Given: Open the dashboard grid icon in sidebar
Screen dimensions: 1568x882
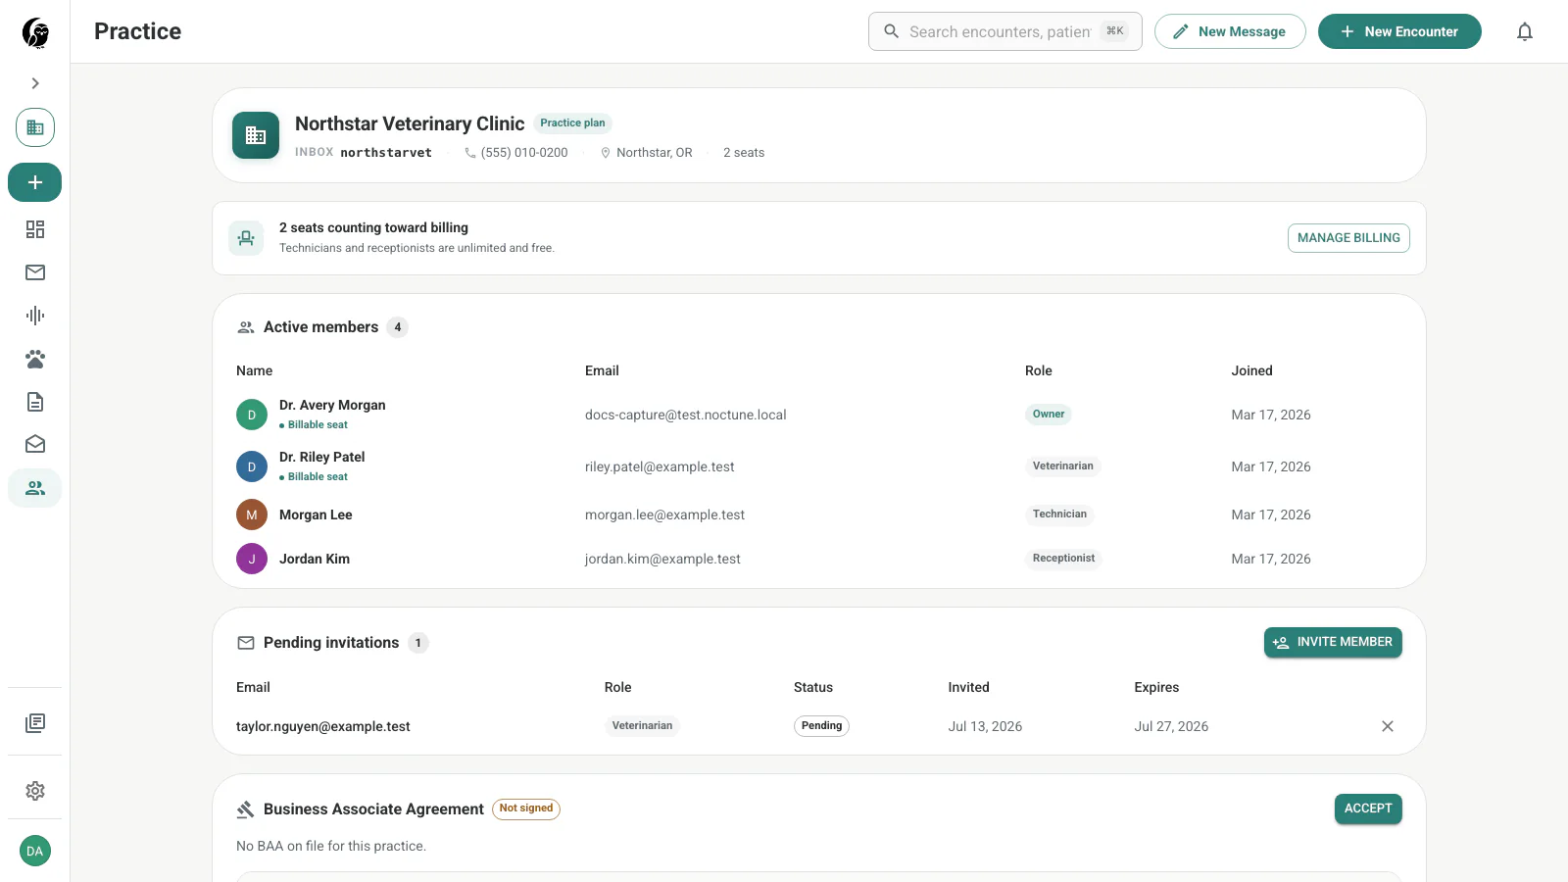Looking at the screenshot, I should (35, 229).
